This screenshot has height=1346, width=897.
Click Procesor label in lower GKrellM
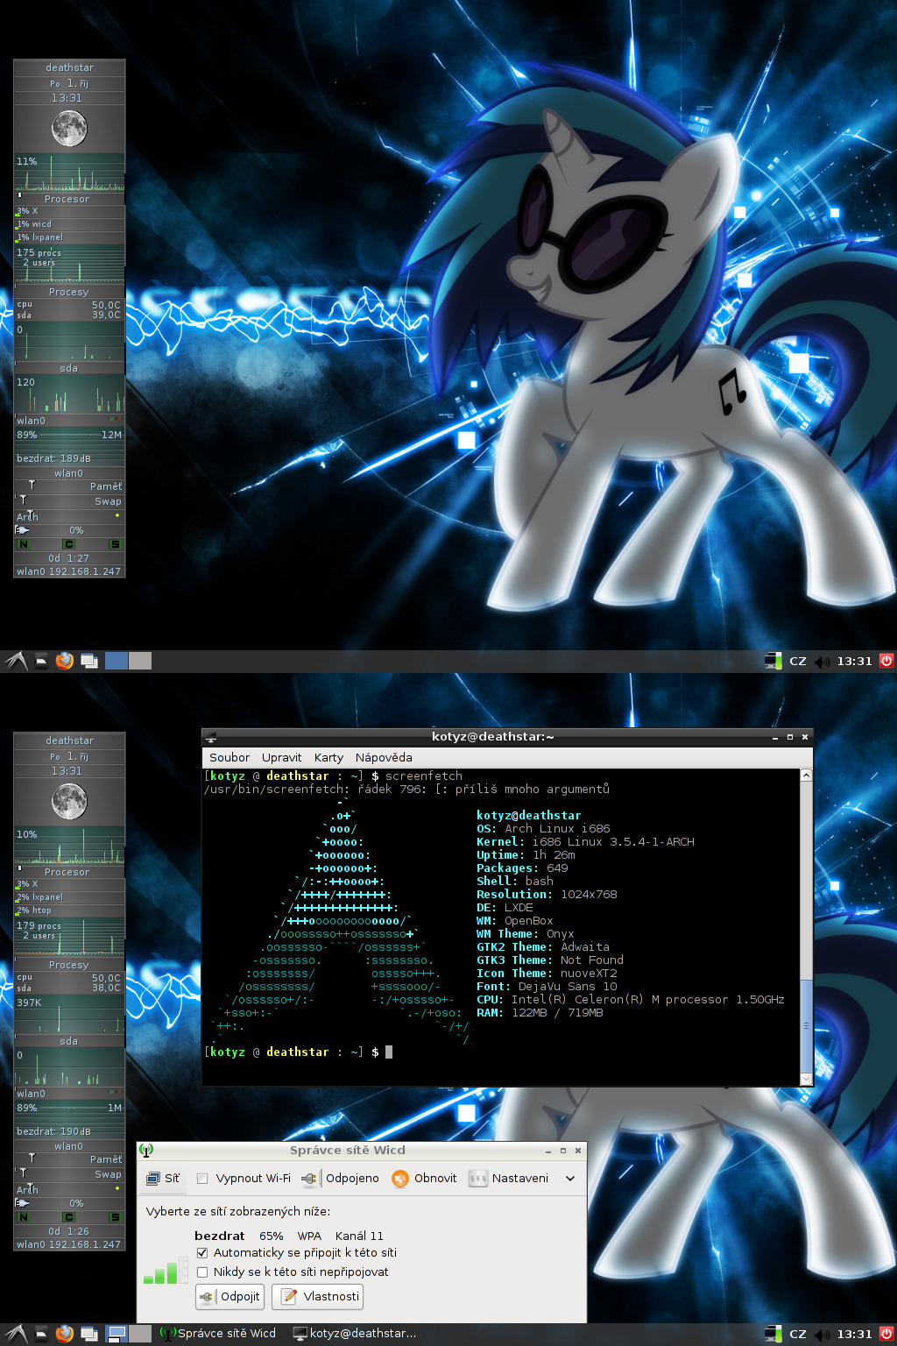(x=67, y=872)
